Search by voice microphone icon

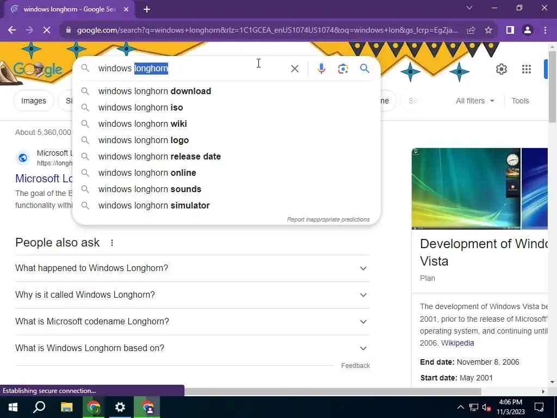point(321,69)
